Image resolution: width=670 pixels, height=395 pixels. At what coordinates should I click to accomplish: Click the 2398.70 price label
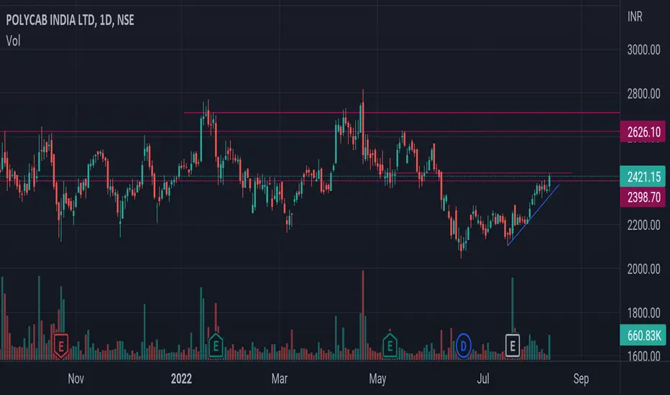click(x=643, y=197)
